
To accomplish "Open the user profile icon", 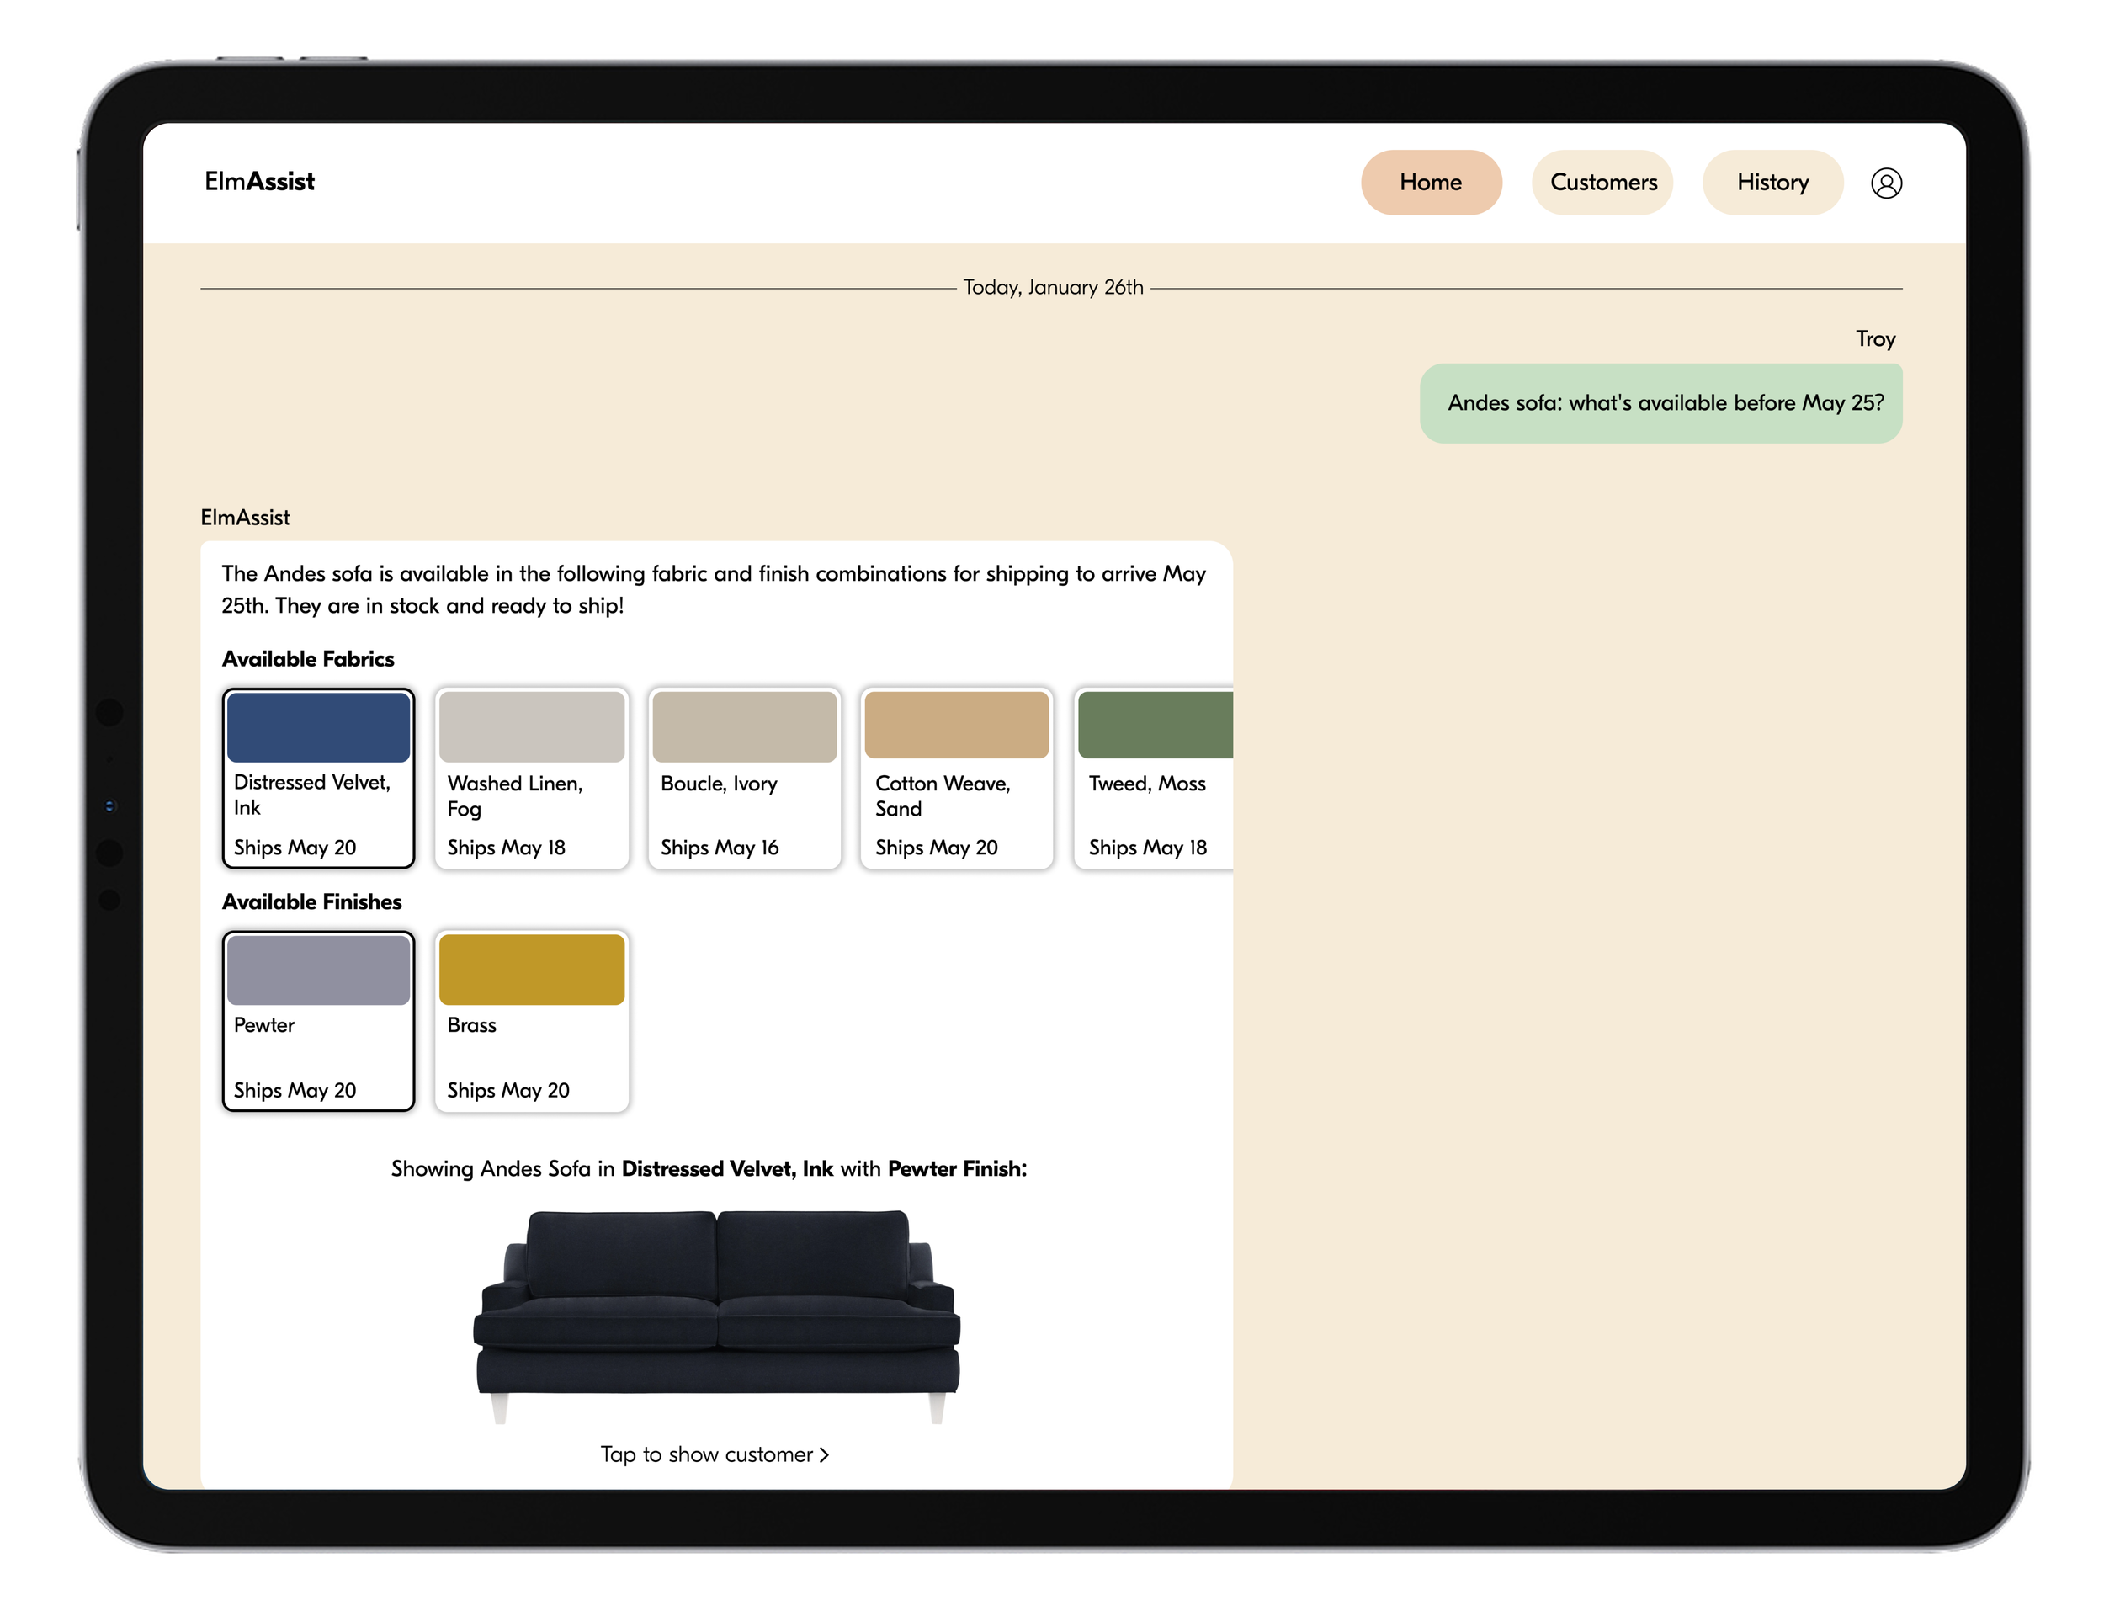I will (1885, 182).
